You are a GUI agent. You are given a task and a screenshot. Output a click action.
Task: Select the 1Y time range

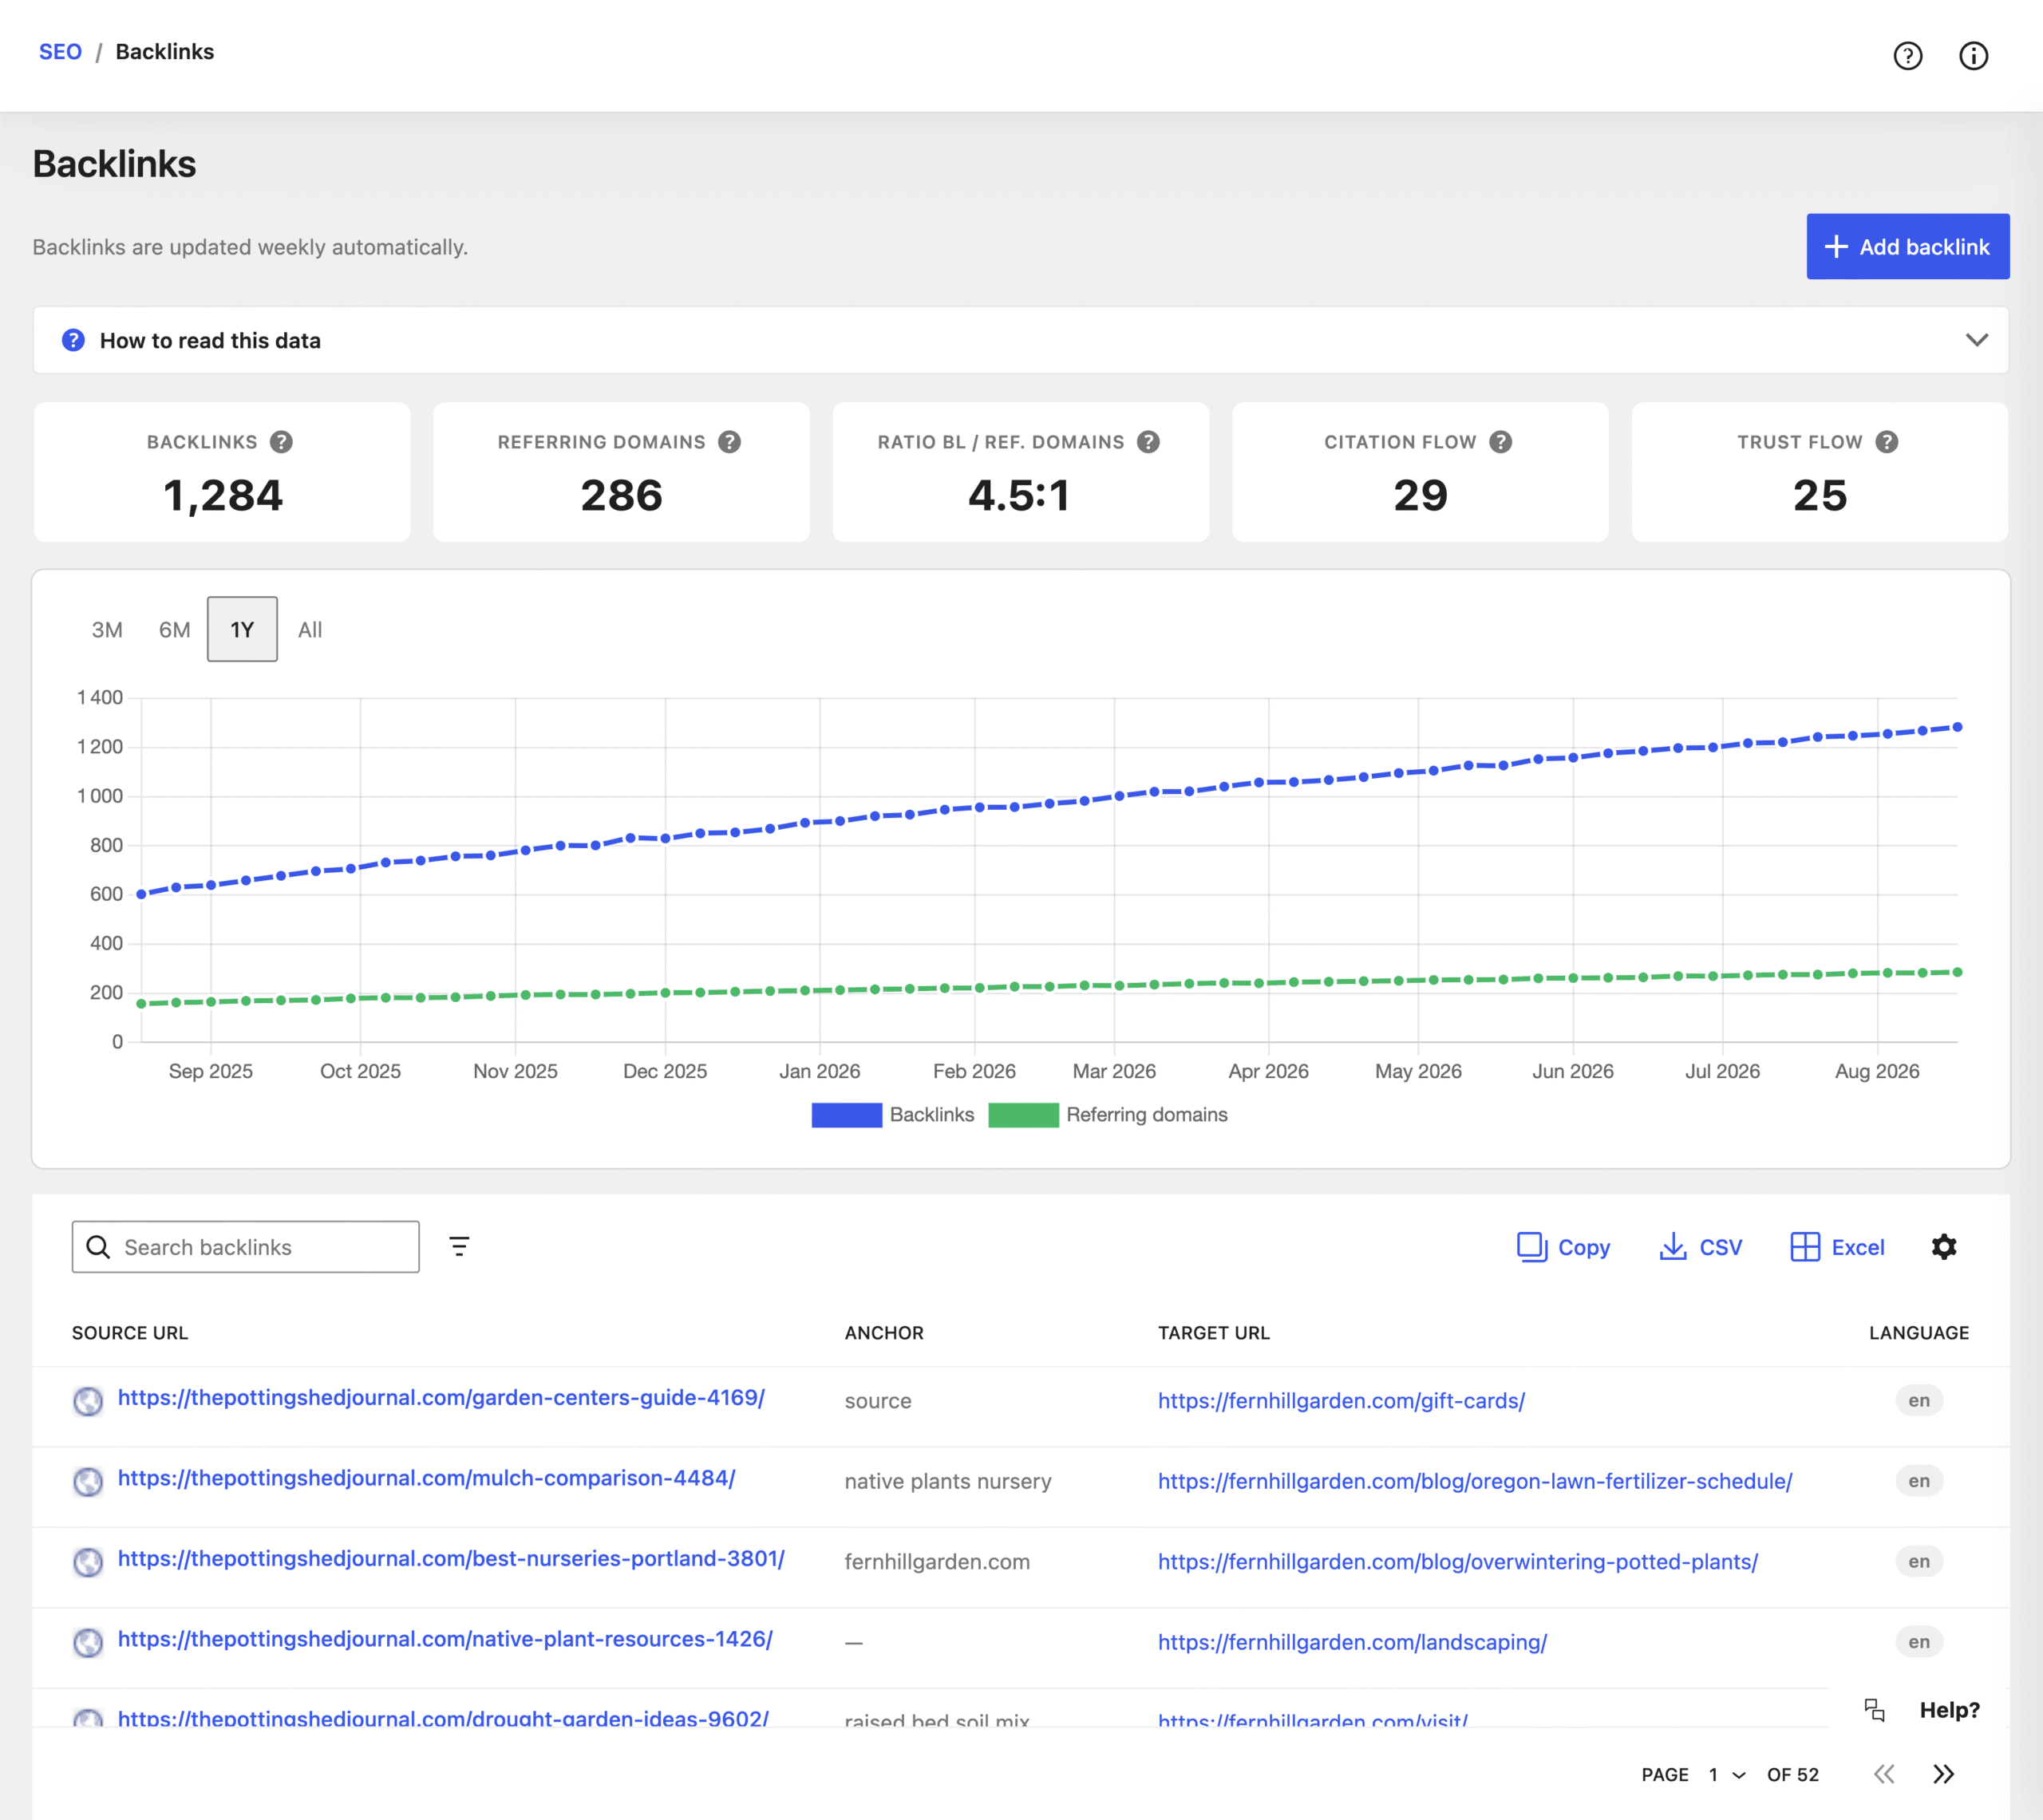242,630
